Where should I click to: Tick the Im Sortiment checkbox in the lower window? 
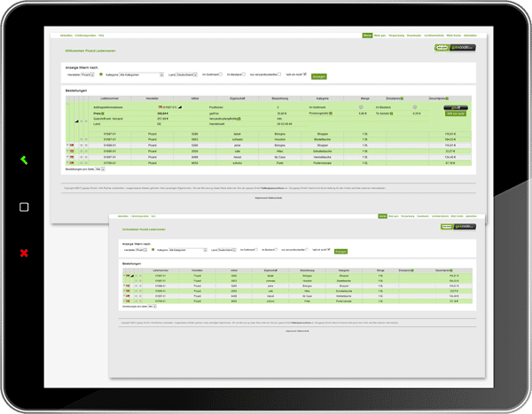[x=256, y=249]
